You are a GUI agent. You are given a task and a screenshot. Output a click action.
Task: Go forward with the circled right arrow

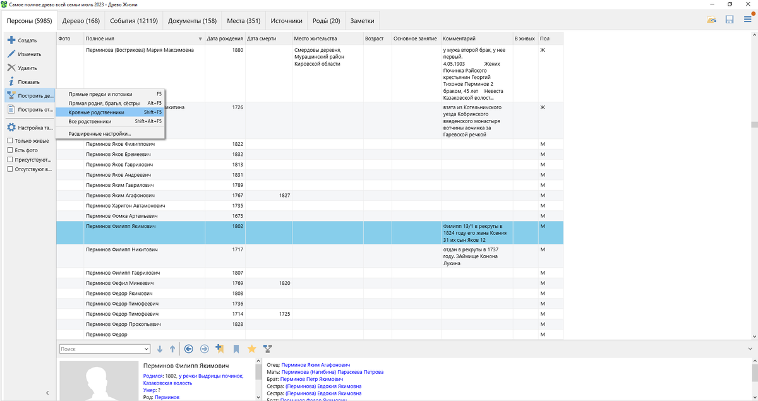click(x=204, y=349)
